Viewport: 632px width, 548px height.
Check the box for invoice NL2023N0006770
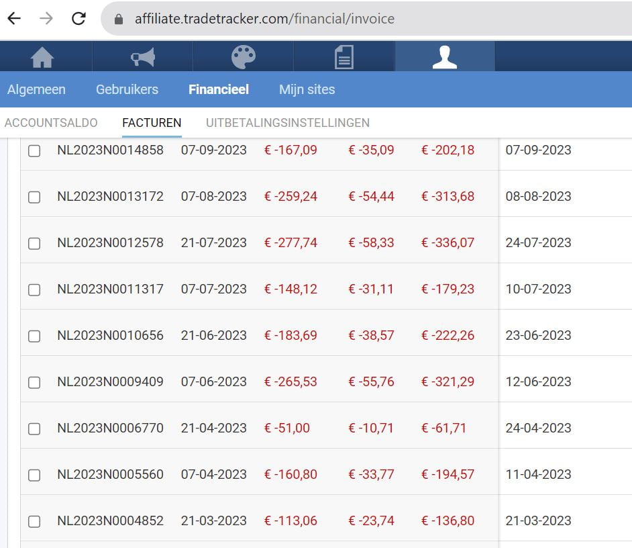[x=34, y=429]
